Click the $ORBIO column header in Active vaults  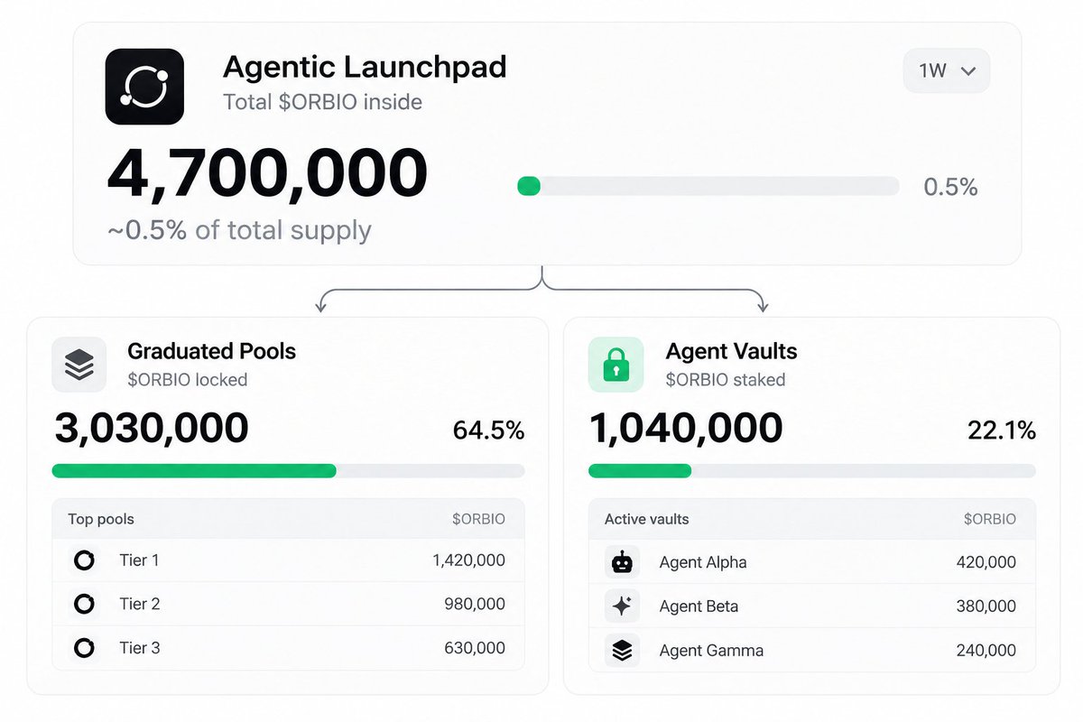(x=990, y=519)
